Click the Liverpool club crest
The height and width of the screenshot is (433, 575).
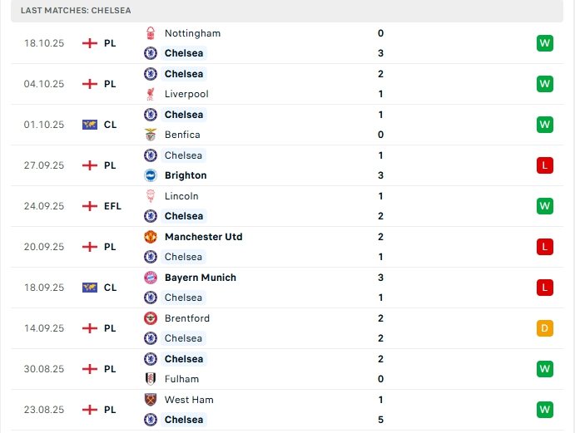pos(151,94)
